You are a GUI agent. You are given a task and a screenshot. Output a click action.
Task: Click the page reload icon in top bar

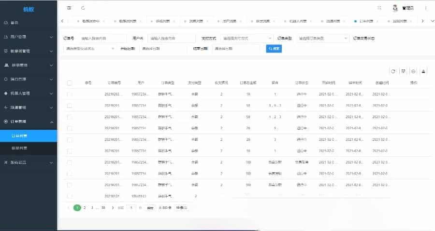83,8
